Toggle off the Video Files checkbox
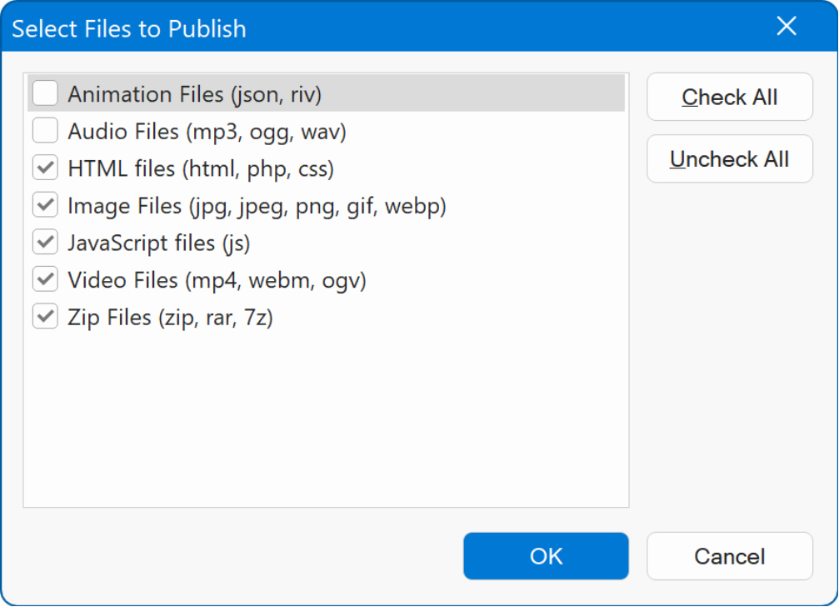Image resolution: width=839 pixels, height=607 pixels. click(x=45, y=279)
